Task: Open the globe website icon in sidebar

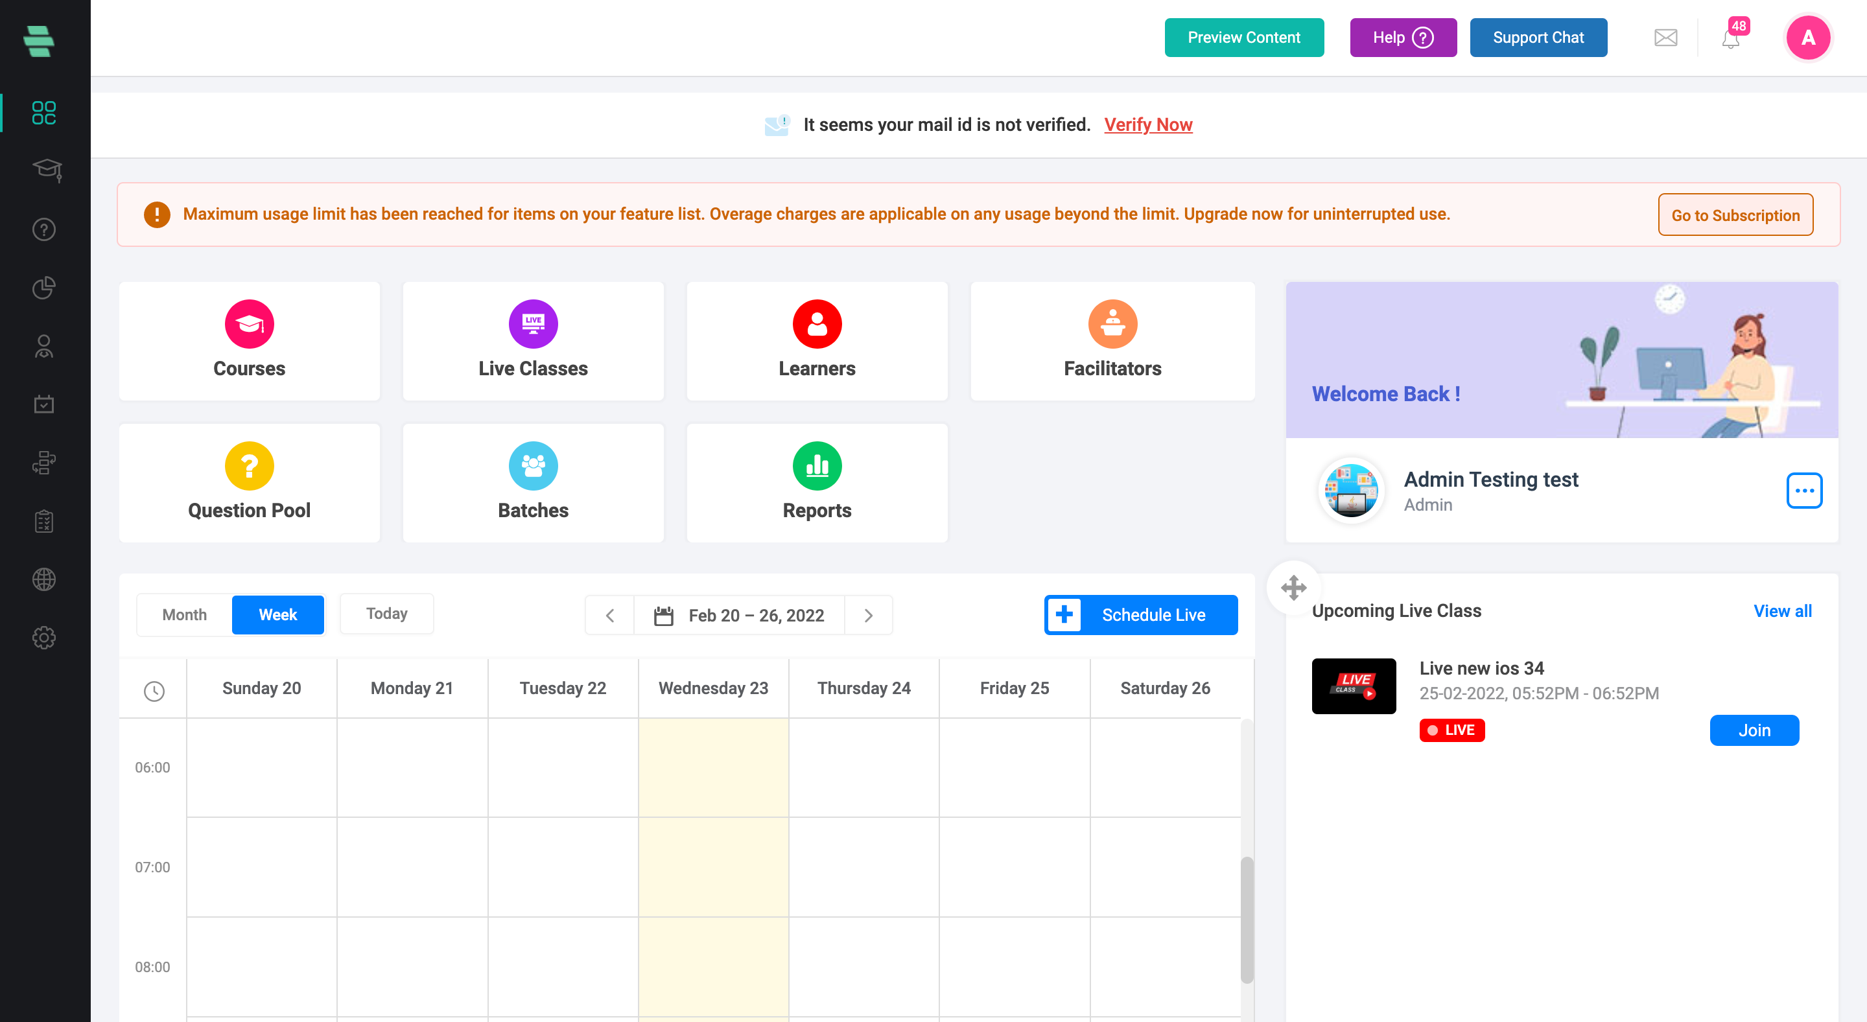Action: click(x=43, y=579)
